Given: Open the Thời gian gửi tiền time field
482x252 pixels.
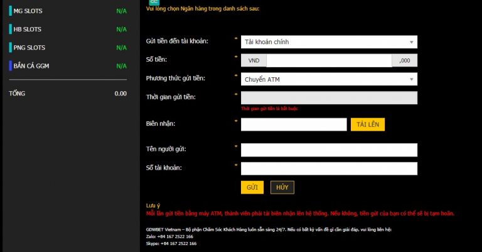Looking at the screenshot, I should coord(329,97).
